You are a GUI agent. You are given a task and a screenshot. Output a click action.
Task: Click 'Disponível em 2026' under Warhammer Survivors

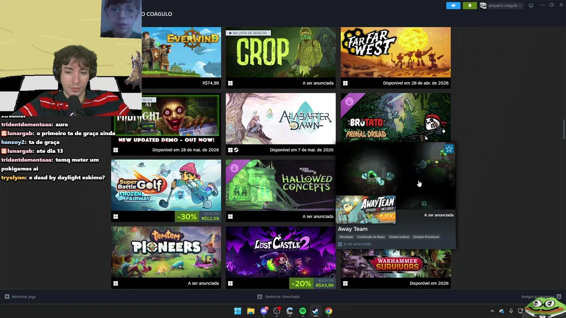[x=429, y=283]
